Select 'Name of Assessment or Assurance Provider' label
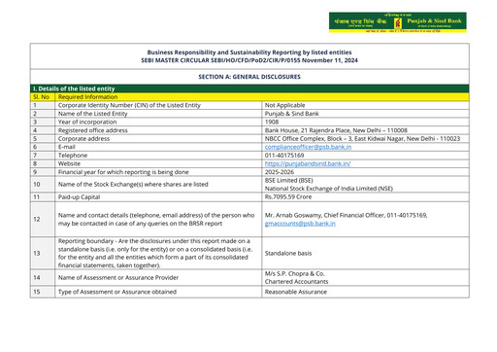The height and width of the screenshot is (352, 497). tap(118, 277)
